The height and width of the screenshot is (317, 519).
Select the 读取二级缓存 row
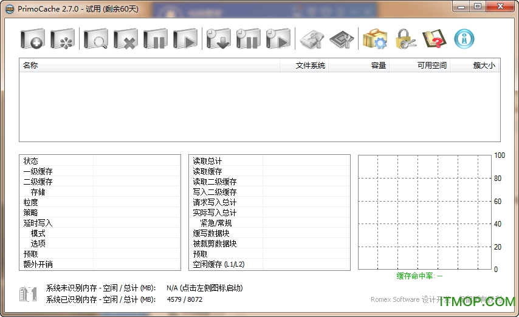(x=269, y=182)
